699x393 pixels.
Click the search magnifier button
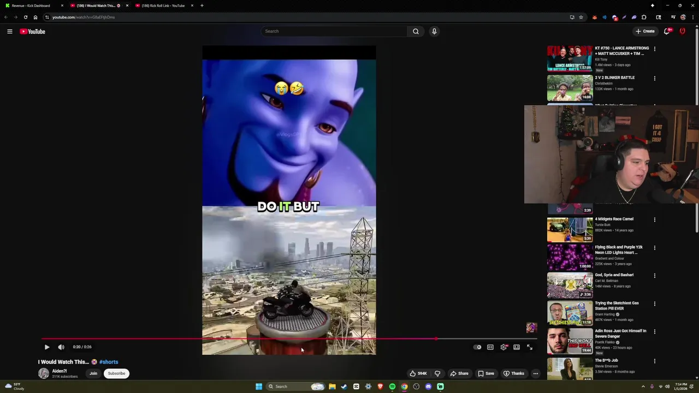(x=416, y=31)
